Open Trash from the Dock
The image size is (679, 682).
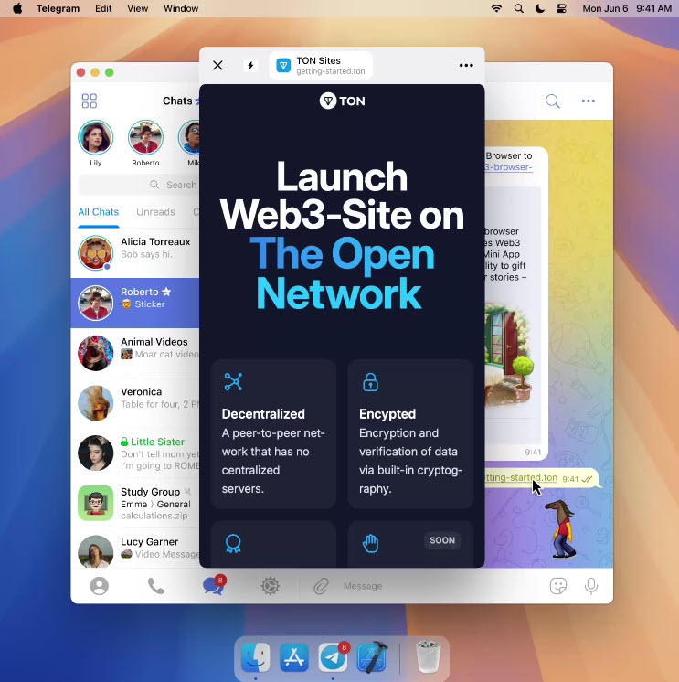coord(428,657)
